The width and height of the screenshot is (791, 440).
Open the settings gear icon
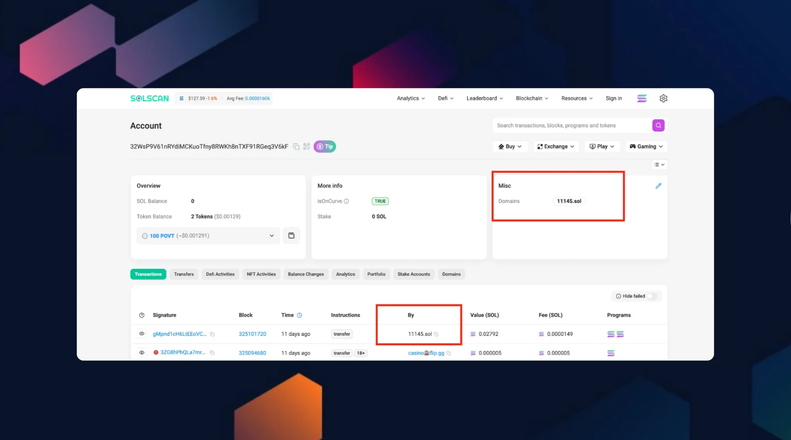(663, 99)
